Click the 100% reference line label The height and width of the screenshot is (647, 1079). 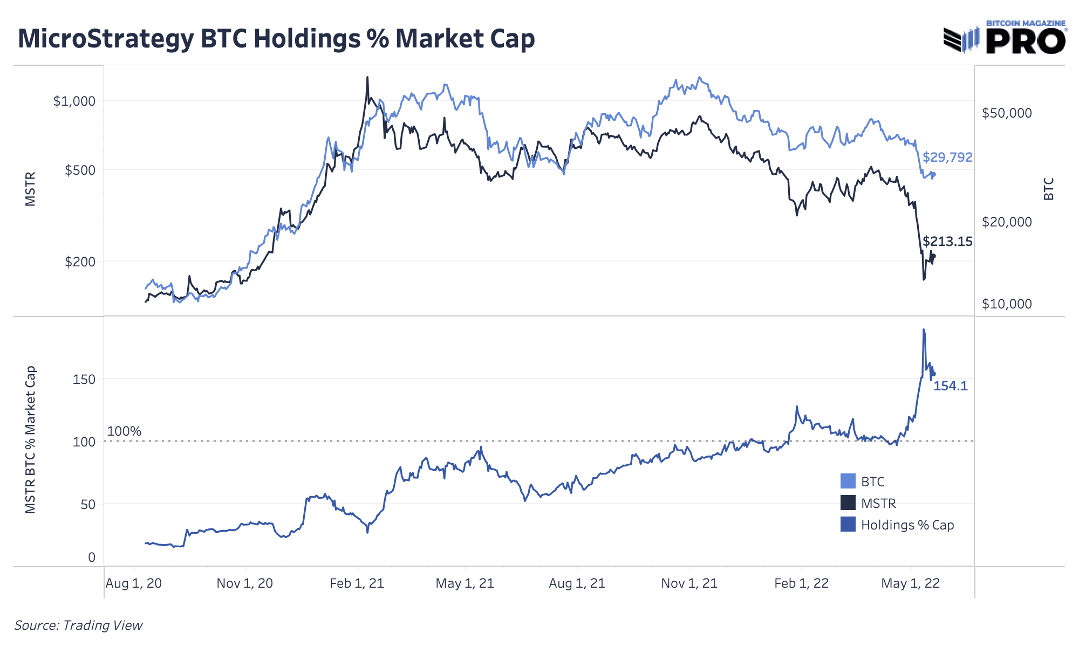pos(124,431)
